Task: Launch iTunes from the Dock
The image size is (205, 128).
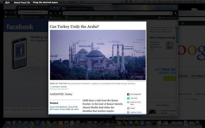Action: (20, 123)
